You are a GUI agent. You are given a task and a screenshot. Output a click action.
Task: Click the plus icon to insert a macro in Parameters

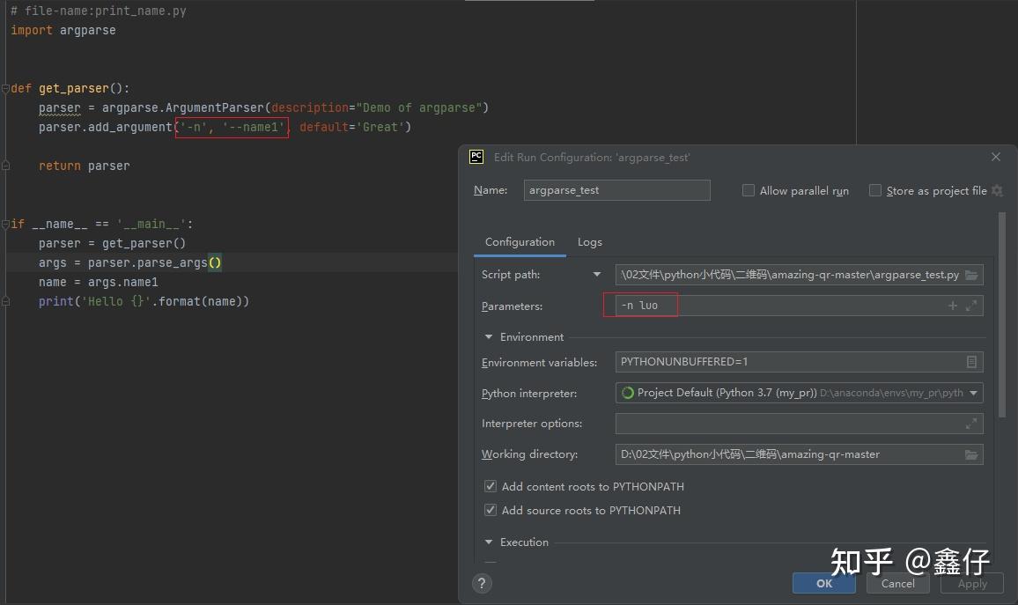tap(953, 305)
